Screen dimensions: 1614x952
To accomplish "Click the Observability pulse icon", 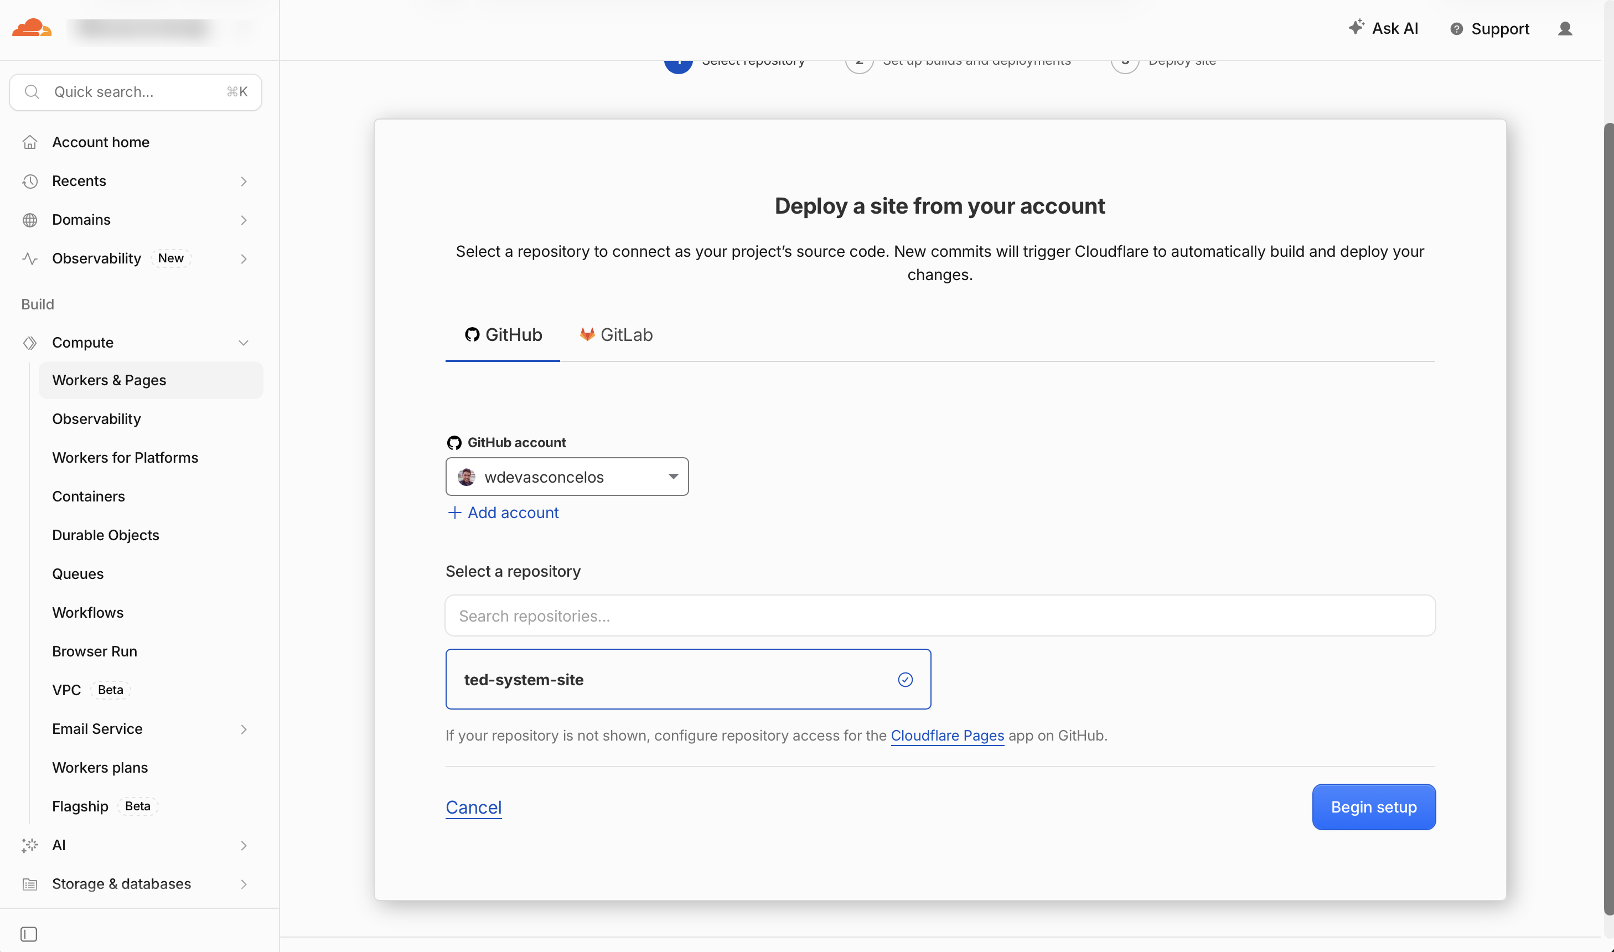I will [x=30, y=258].
